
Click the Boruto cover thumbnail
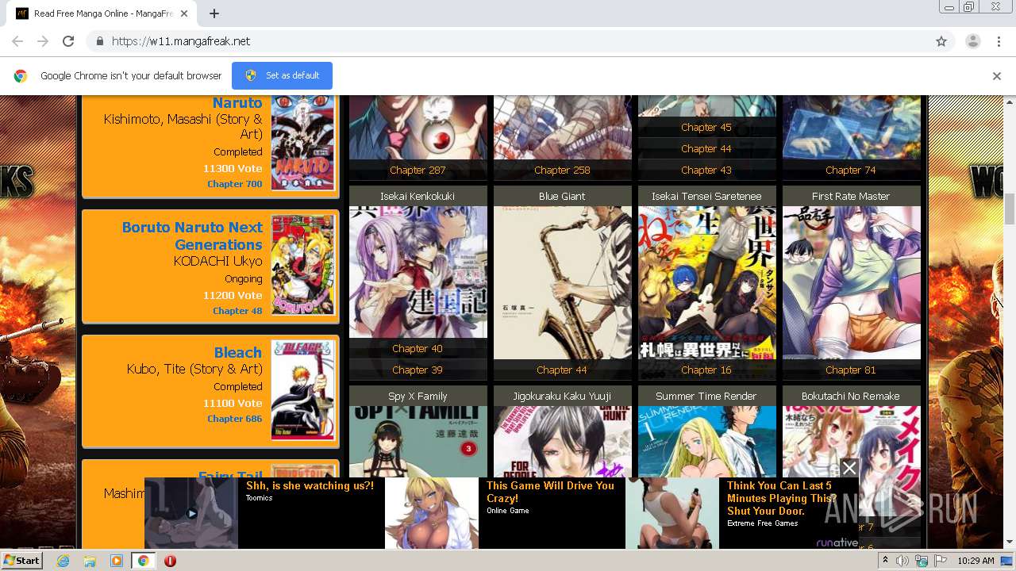click(302, 265)
